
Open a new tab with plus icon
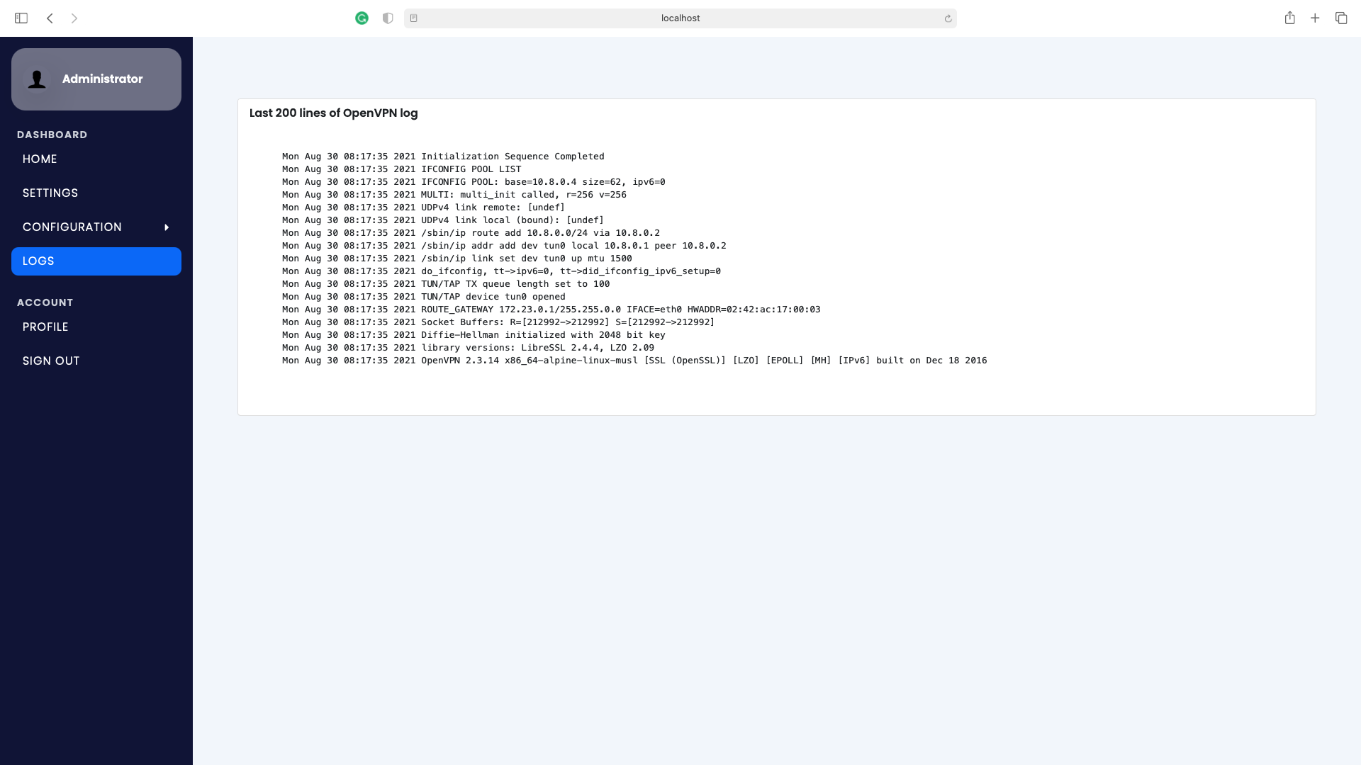(1315, 18)
